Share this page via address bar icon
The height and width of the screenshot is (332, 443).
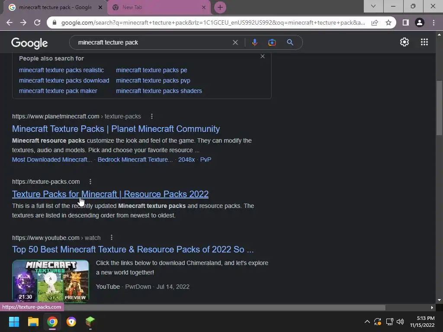375,22
